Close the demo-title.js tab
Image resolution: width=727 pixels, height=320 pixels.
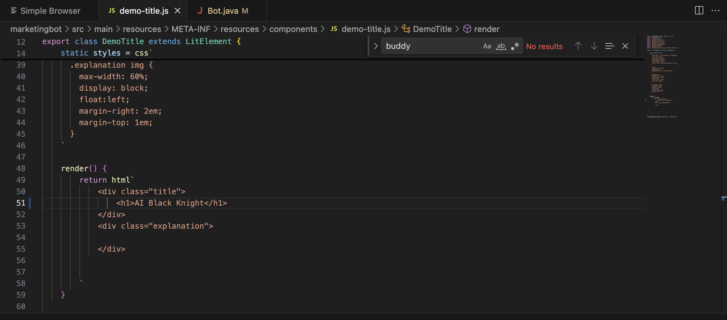178,11
